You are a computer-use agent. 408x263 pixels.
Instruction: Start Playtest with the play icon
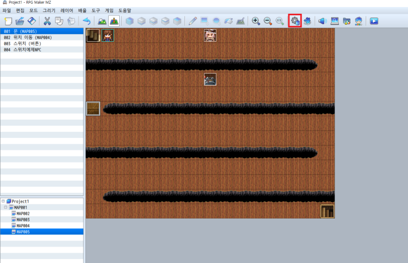pyautogui.click(x=374, y=21)
